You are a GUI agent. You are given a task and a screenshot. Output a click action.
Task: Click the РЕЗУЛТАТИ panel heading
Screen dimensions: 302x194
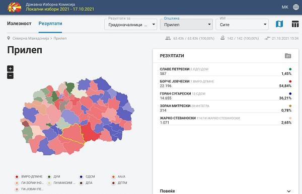172,56
